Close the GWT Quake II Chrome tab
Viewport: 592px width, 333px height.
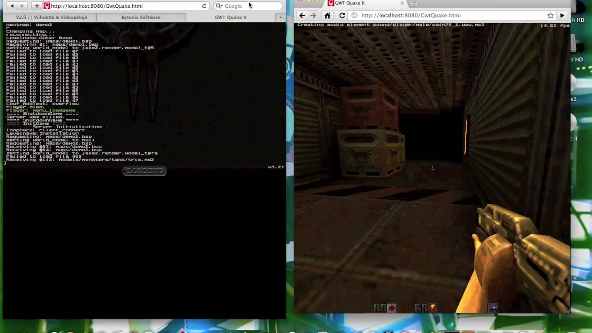(x=402, y=3)
